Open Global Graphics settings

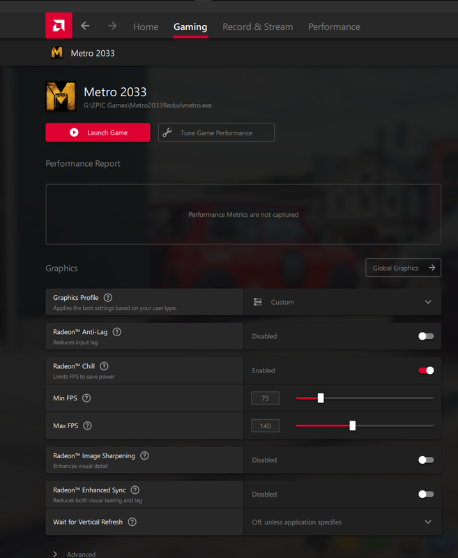(x=403, y=268)
